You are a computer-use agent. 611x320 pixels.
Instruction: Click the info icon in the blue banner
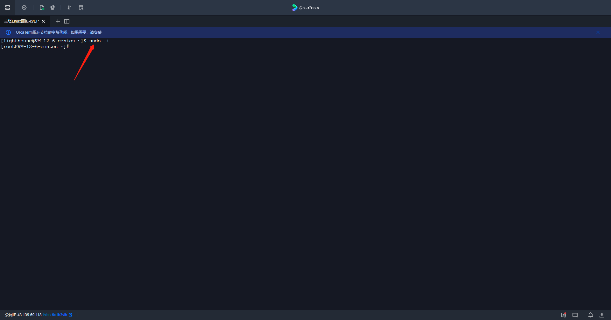[8, 32]
